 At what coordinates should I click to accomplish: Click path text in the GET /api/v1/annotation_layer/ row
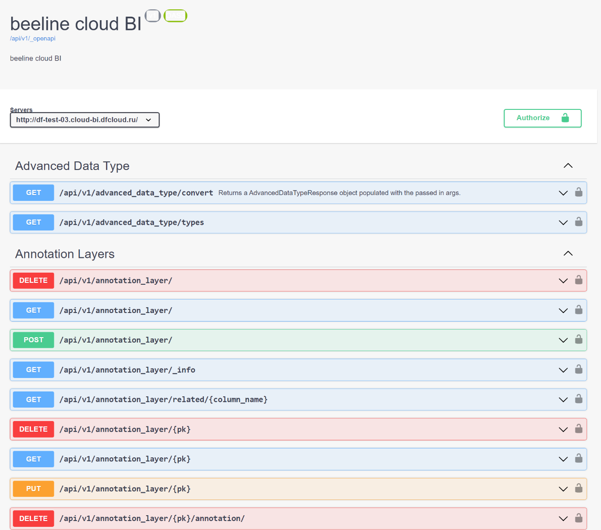tap(116, 310)
